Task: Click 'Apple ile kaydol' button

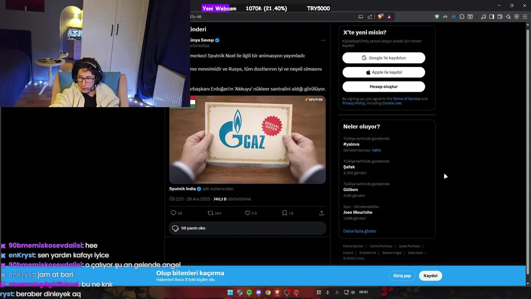Action: (x=384, y=72)
